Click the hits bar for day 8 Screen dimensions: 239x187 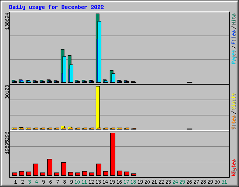63,66
